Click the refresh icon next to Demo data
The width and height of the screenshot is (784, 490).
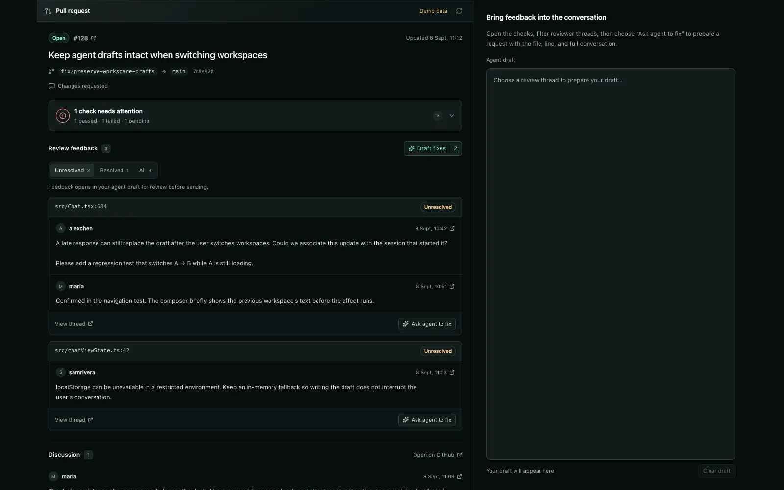459,11
